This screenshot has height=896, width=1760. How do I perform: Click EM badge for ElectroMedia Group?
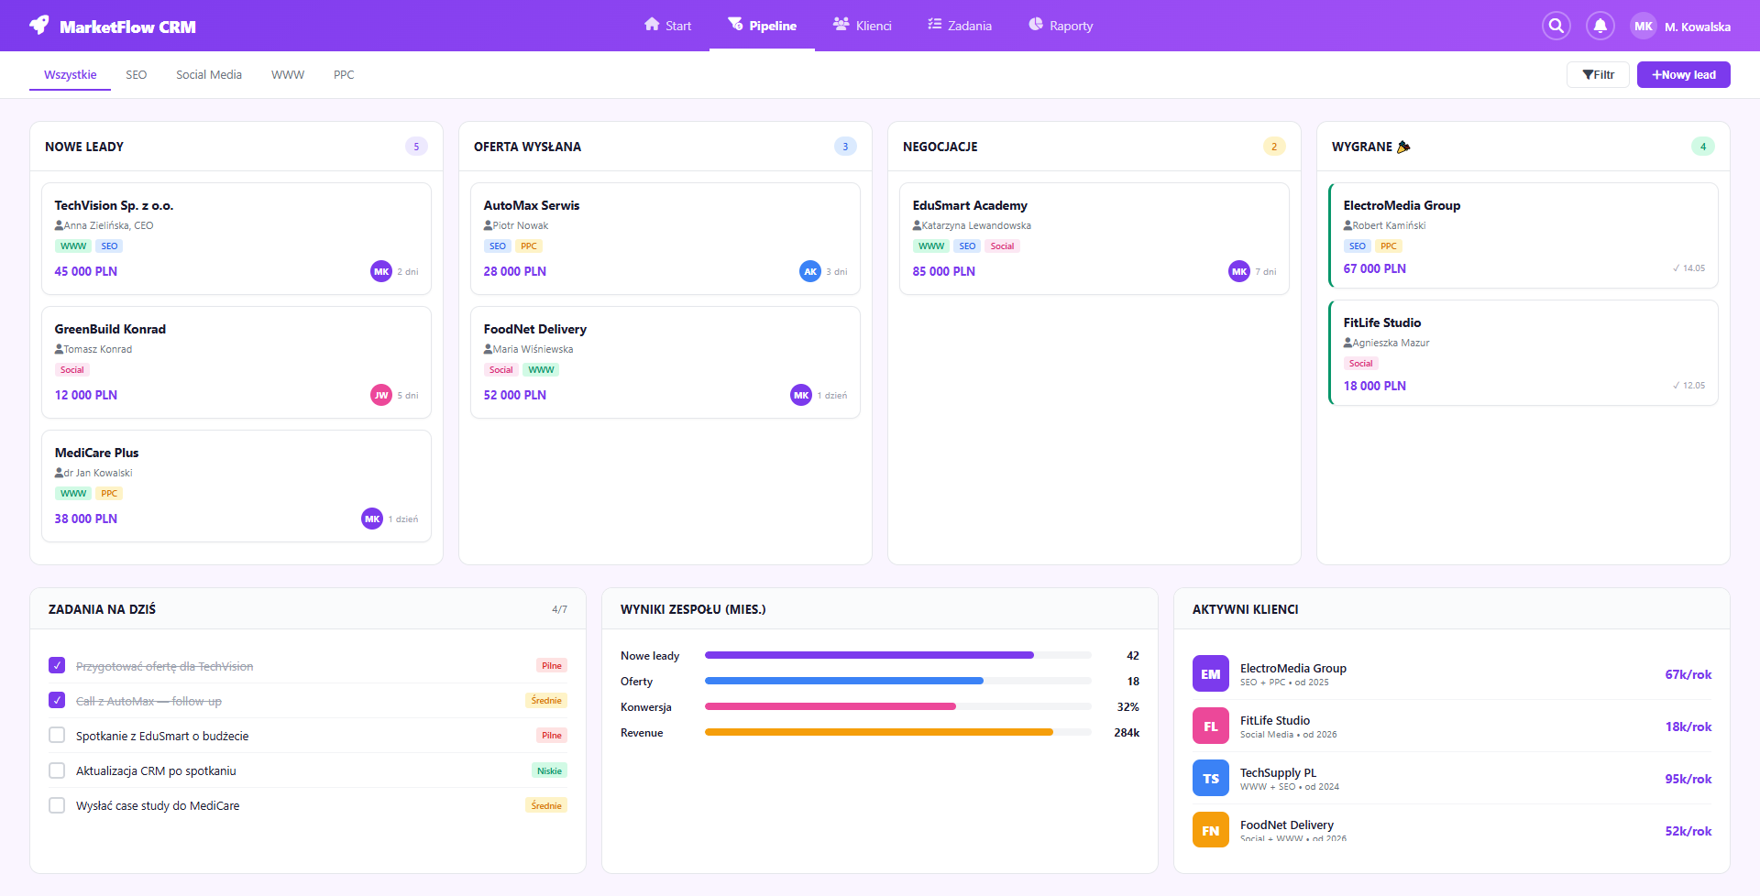click(x=1211, y=674)
